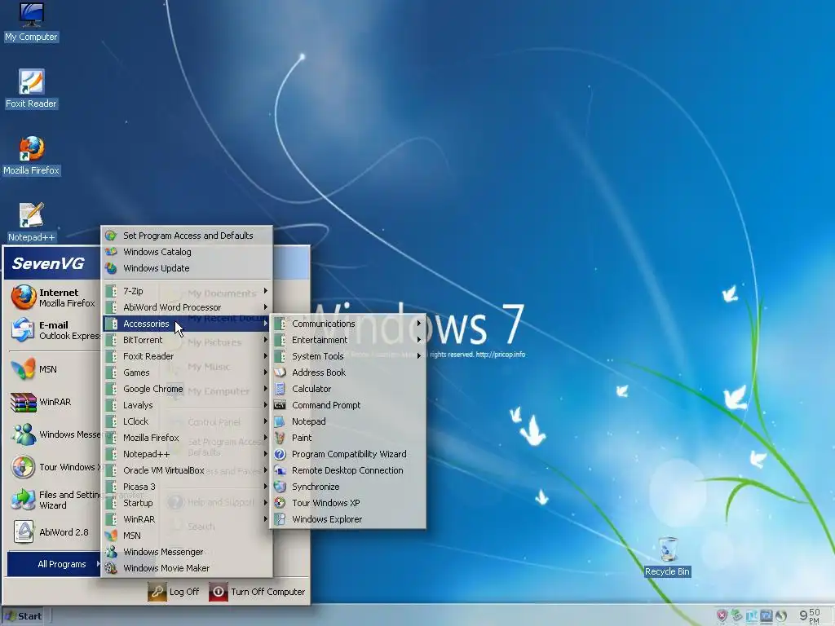835x626 pixels.
Task: Select Oracle VM VirtualBox folder
Action: point(187,470)
